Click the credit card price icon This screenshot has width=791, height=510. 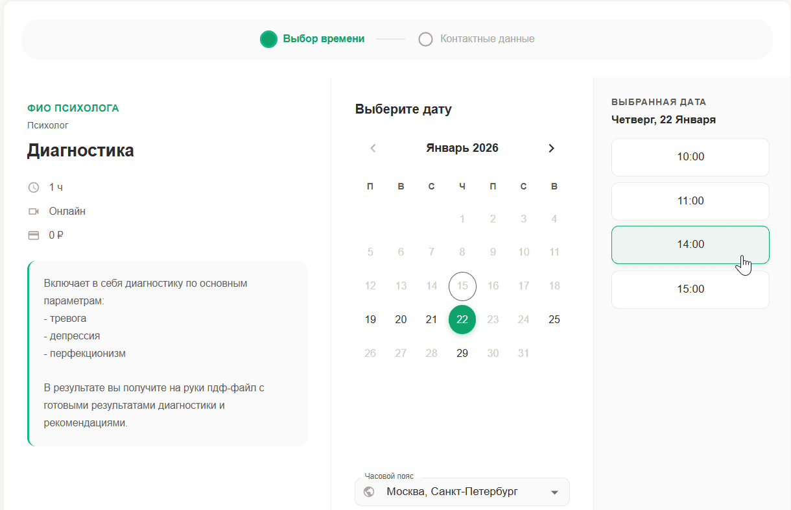coord(34,236)
